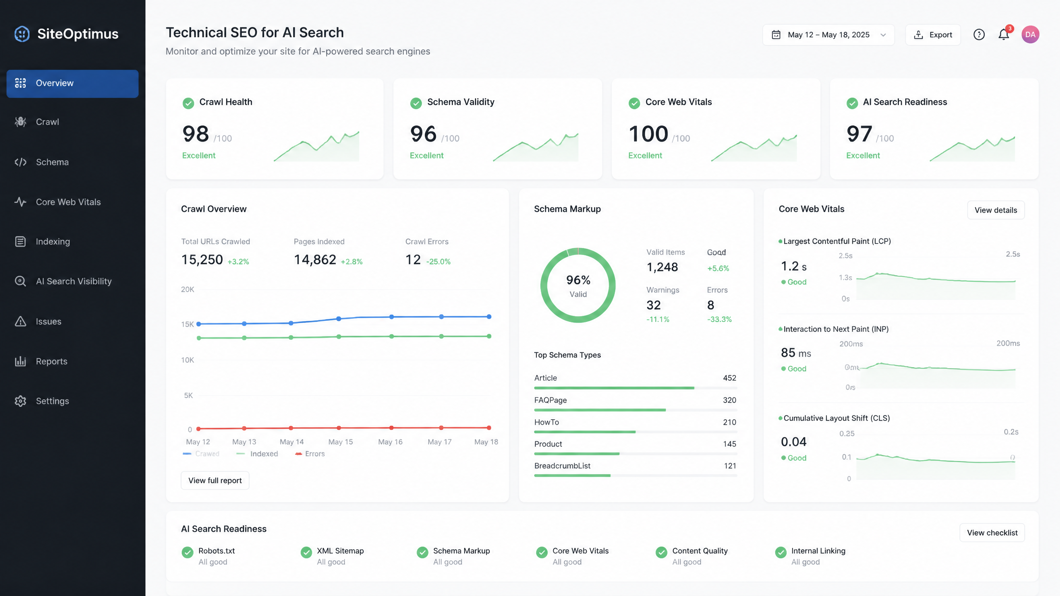Click the View checklist button
This screenshot has height=596, width=1060.
point(992,533)
